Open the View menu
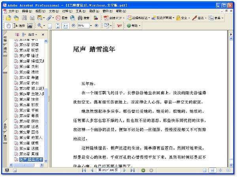Image resolution: width=237 pixels, height=177 pixels. [41, 11]
